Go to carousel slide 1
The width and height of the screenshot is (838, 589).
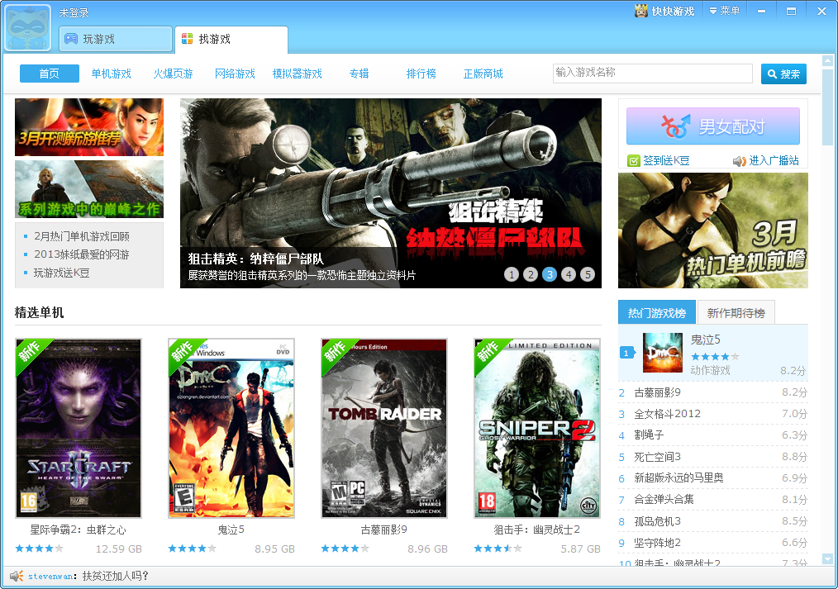pyautogui.click(x=512, y=274)
